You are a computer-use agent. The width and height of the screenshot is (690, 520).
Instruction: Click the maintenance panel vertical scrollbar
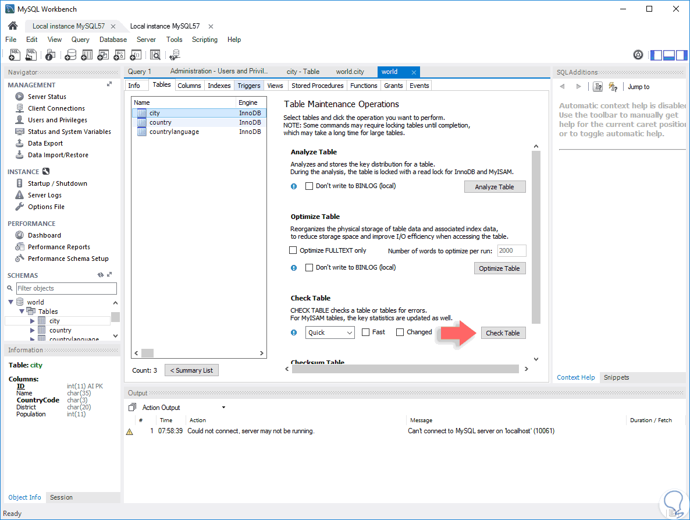pyautogui.click(x=536, y=238)
